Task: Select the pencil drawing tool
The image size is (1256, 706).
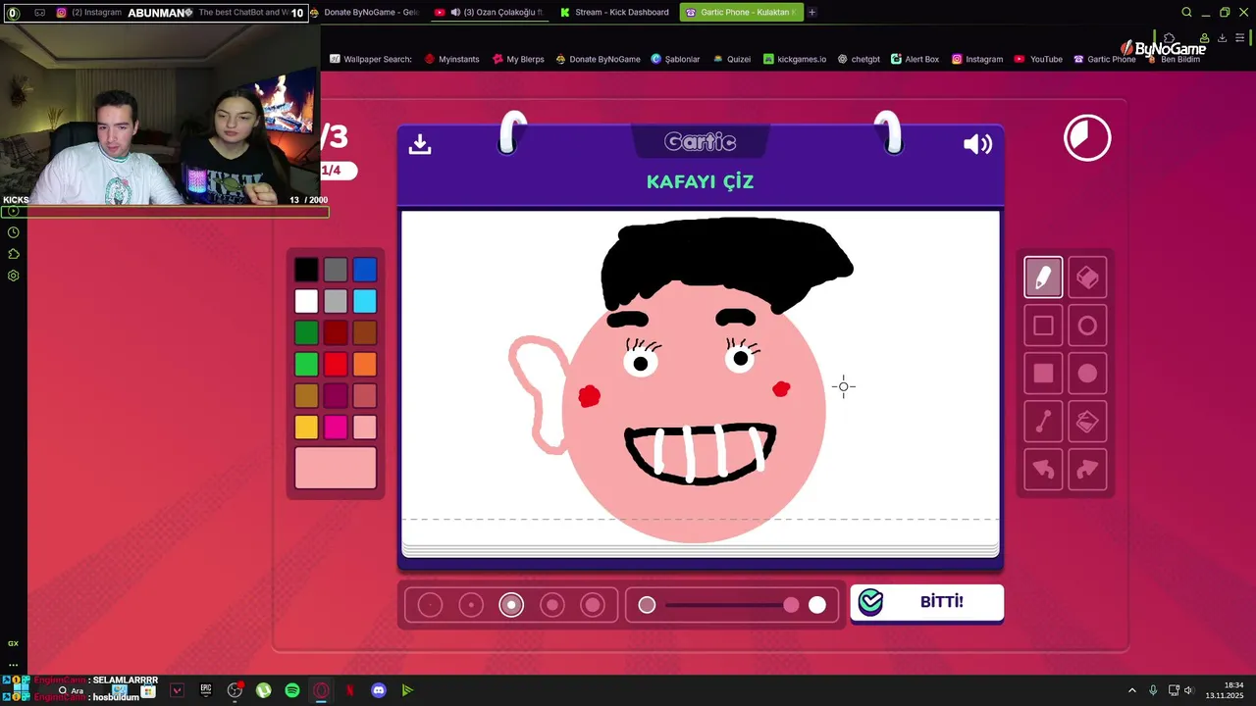Action: pyautogui.click(x=1043, y=277)
